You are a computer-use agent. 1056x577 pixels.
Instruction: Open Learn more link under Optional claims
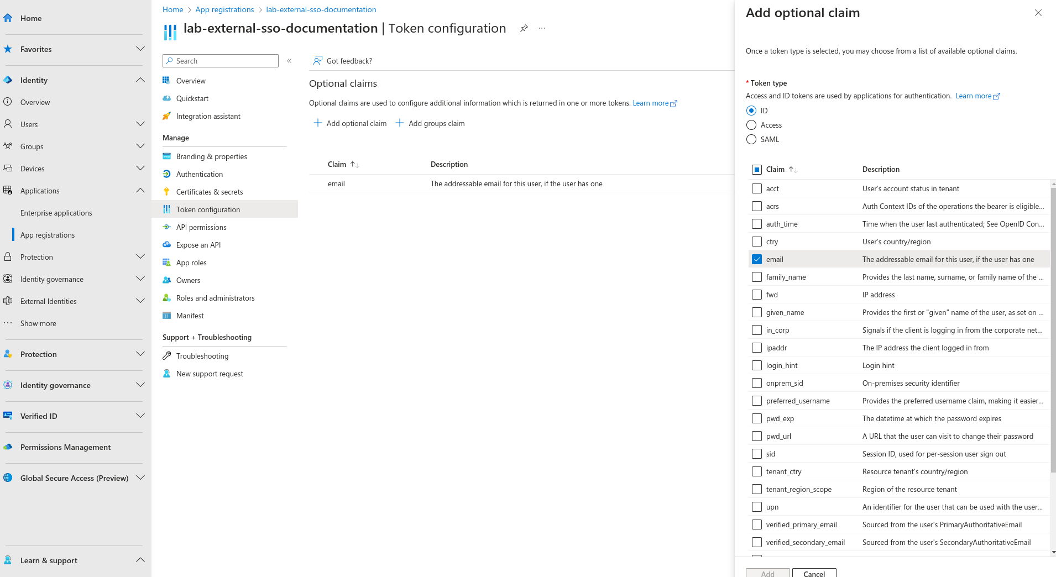coord(655,103)
